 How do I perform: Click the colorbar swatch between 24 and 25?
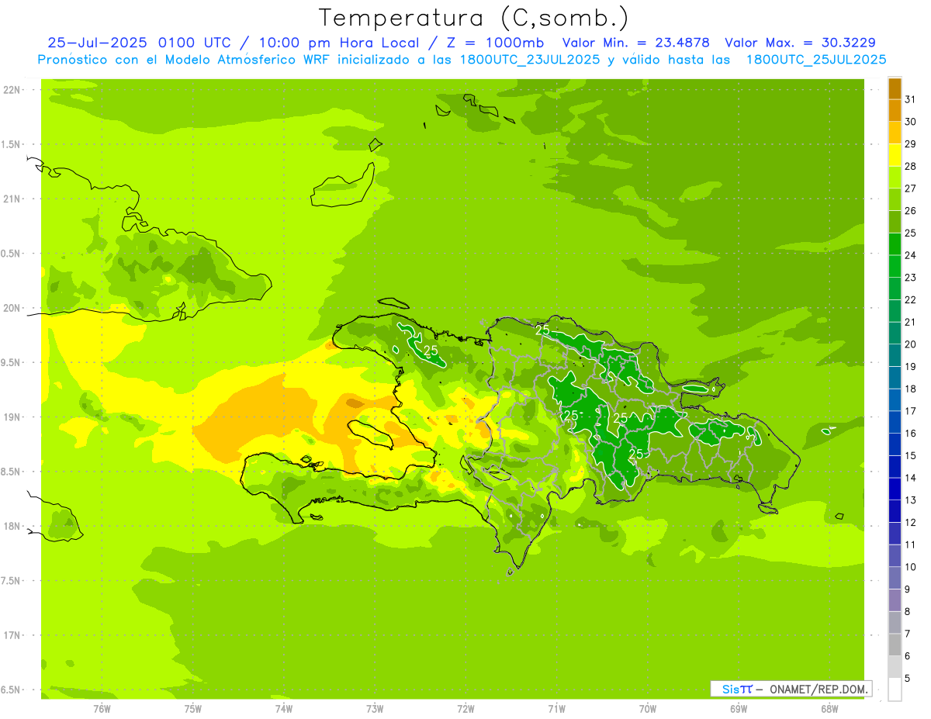[x=895, y=244]
